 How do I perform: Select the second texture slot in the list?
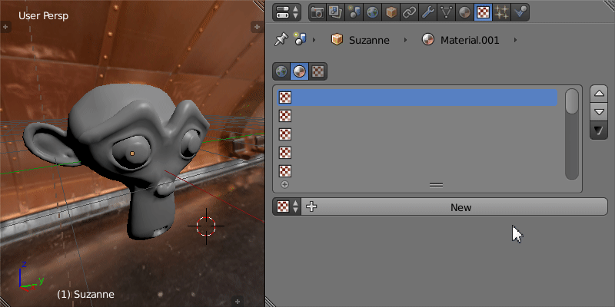[417, 116]
